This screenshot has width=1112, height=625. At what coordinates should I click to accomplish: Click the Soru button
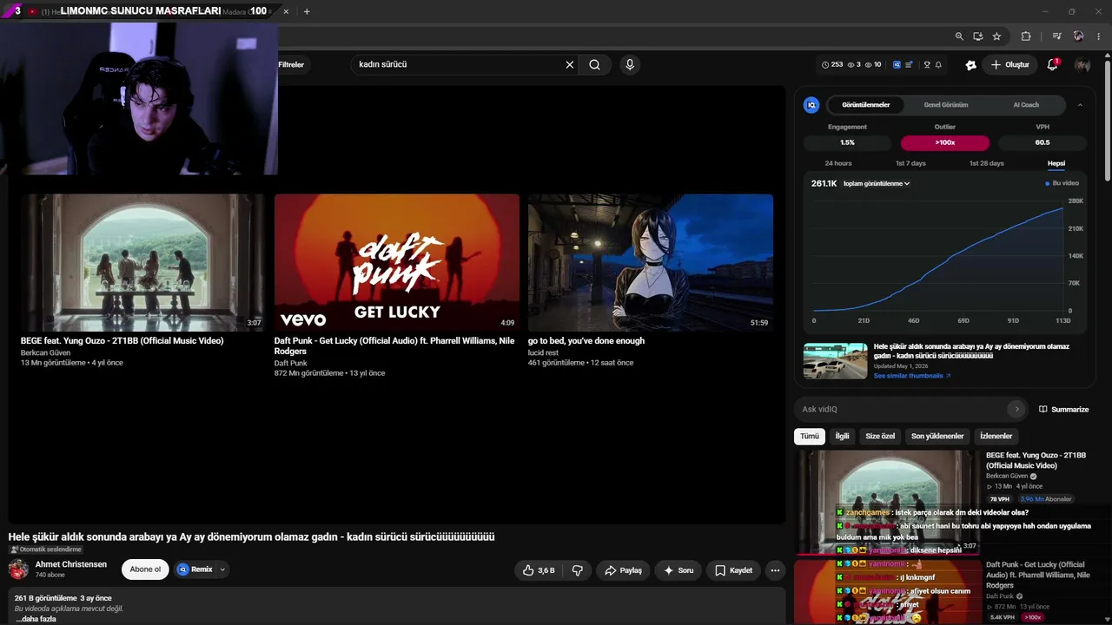pyautogui.click(x=678, y=570)
